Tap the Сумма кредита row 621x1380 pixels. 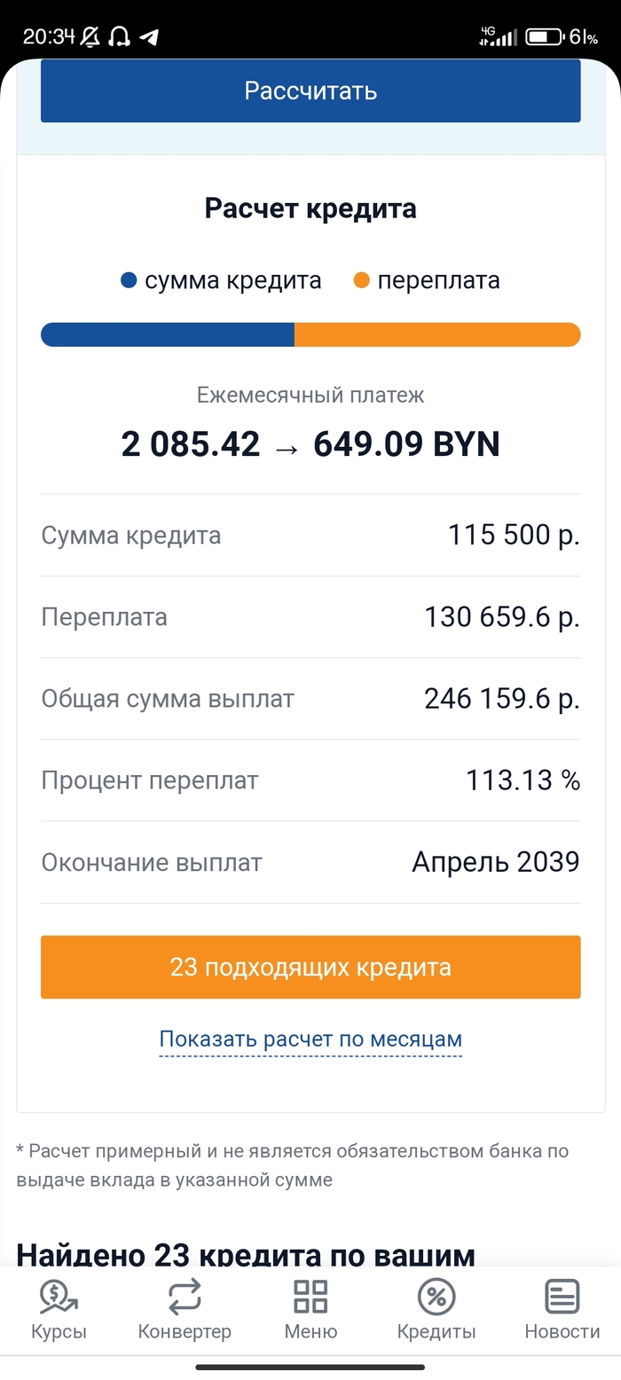coord(310,536)
